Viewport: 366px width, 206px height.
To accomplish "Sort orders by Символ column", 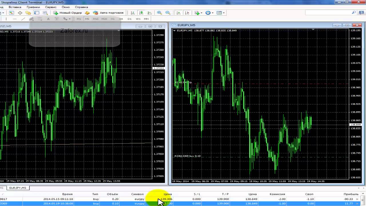I will point(138,194).
